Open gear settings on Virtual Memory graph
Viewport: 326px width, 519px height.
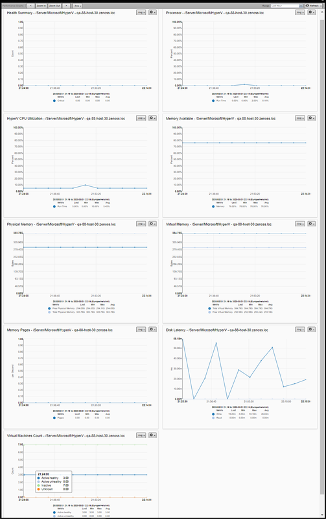312,224
